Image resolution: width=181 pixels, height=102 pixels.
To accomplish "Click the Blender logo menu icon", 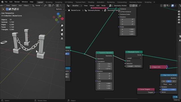I will 2,2.
